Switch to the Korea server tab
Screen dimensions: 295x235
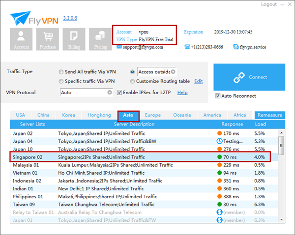pos(68,115)
